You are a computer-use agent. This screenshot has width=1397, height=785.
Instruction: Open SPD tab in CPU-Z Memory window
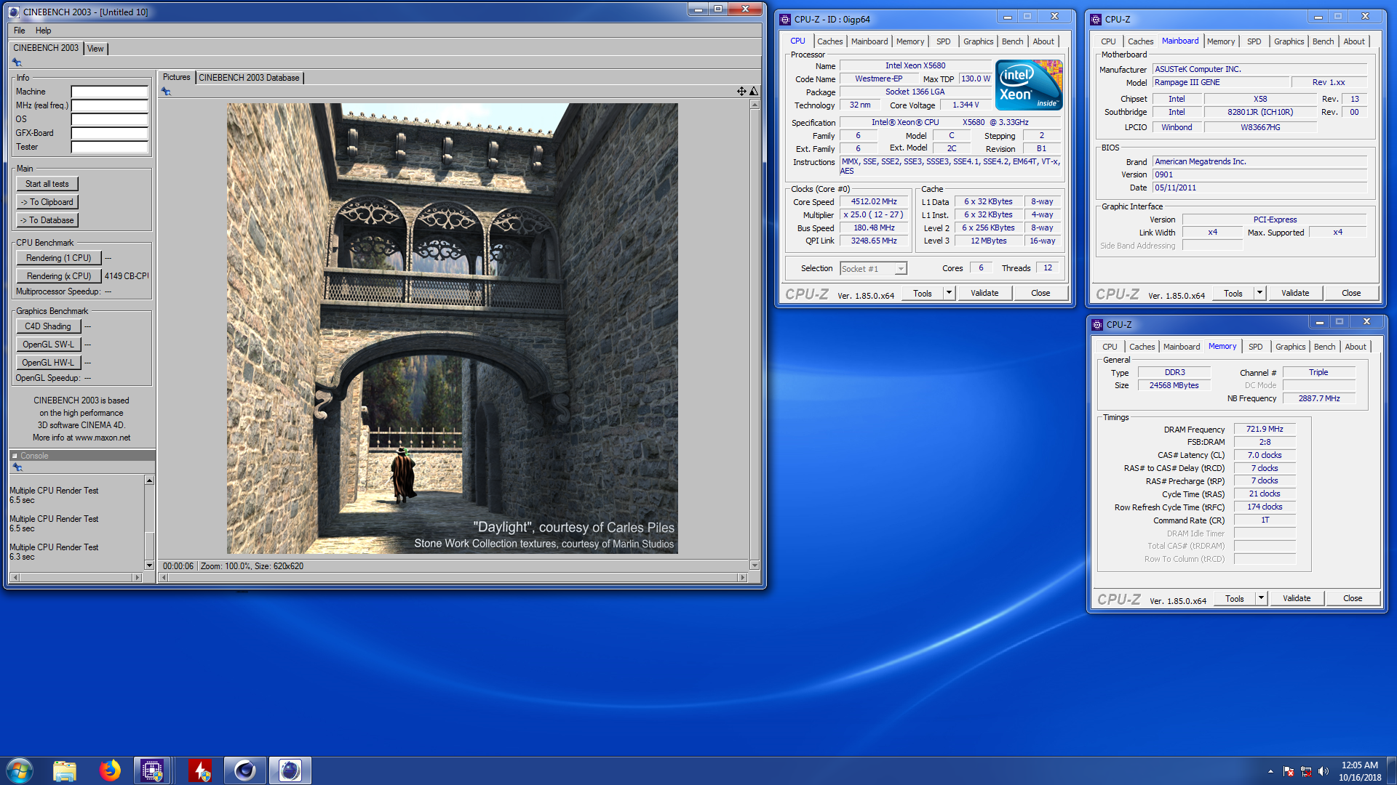(x=1255, y=347)
